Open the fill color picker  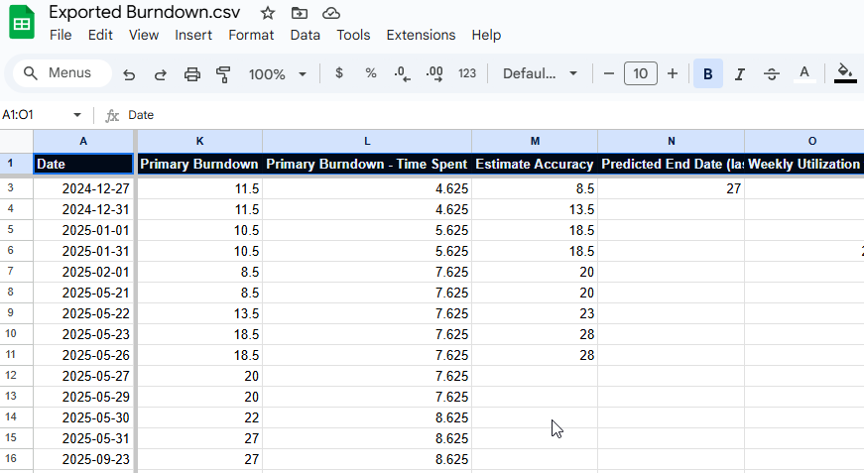(845, 73)
